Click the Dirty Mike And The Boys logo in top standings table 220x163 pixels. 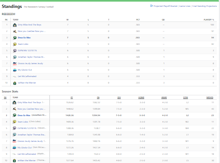[15, 25]
